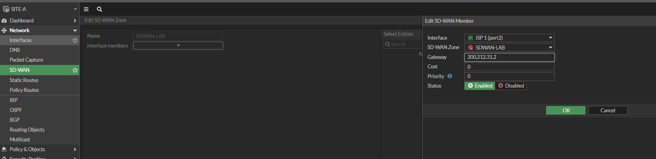Image resolution: width=656 pixels, height=159 pixels.
Task: Open the Interface dropdown showing ISP 1 (port2)
Action: pyautogui.click(x=509, y=38)
